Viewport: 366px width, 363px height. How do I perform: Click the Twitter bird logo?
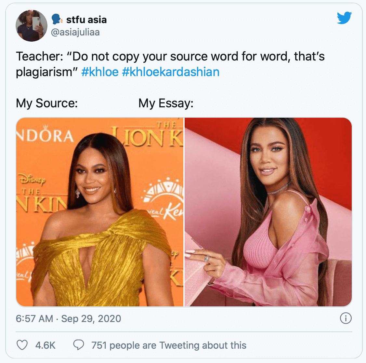(344, 18)
